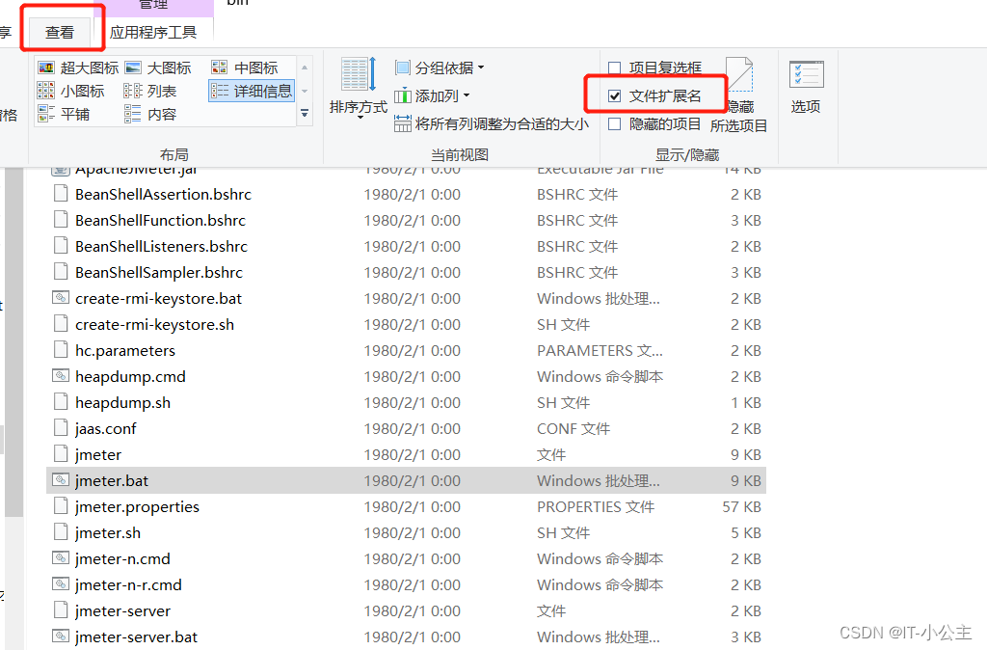Open the 分组依据 group by dropdown
The height and width of the screenshot is (650, 987).
(x=440, y=68)
